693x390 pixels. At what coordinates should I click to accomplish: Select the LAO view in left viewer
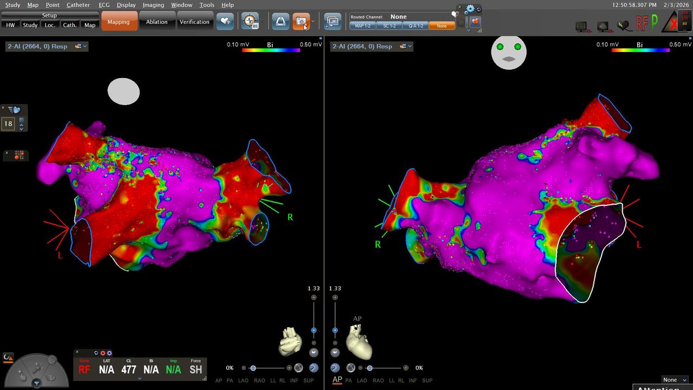coord(244,381)
